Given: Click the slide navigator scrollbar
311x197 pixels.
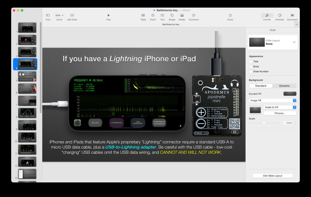Looking at the screenshot, I should tap(41, 67).
